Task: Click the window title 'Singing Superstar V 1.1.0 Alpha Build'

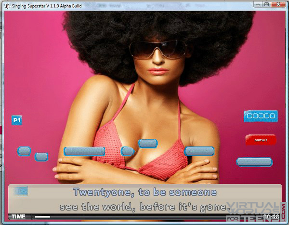Action: (47, 6)
